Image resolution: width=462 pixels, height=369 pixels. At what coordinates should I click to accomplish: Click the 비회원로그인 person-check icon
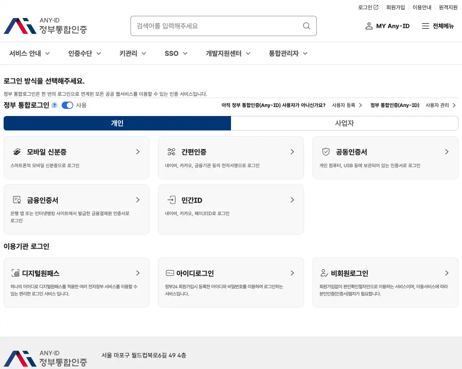(x=324, y=273)
